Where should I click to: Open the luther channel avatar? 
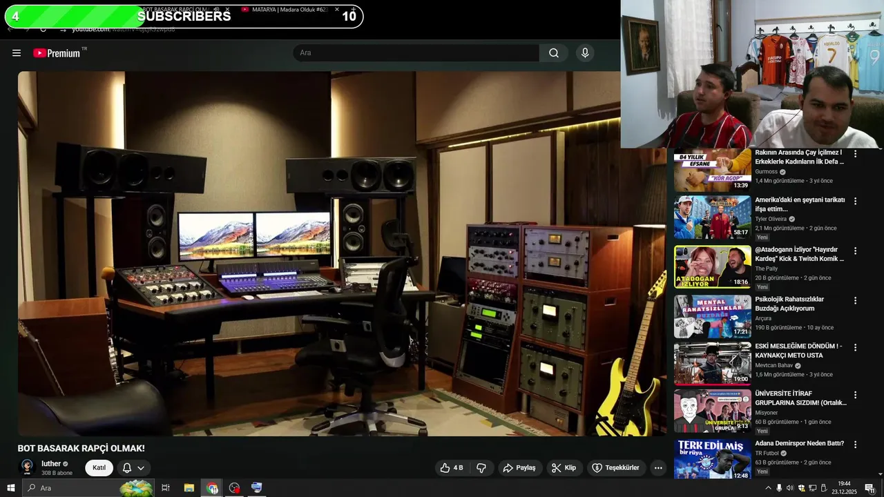click(x=27, y=468)
